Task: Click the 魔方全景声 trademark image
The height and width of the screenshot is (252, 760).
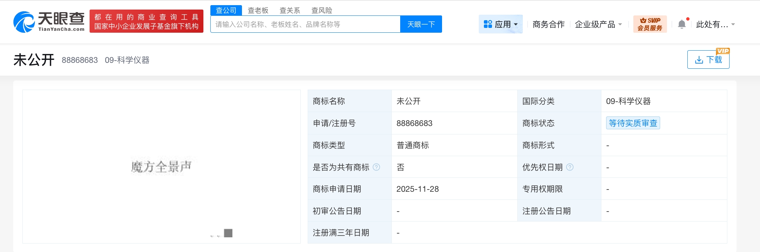Action: tap(162, 166)
